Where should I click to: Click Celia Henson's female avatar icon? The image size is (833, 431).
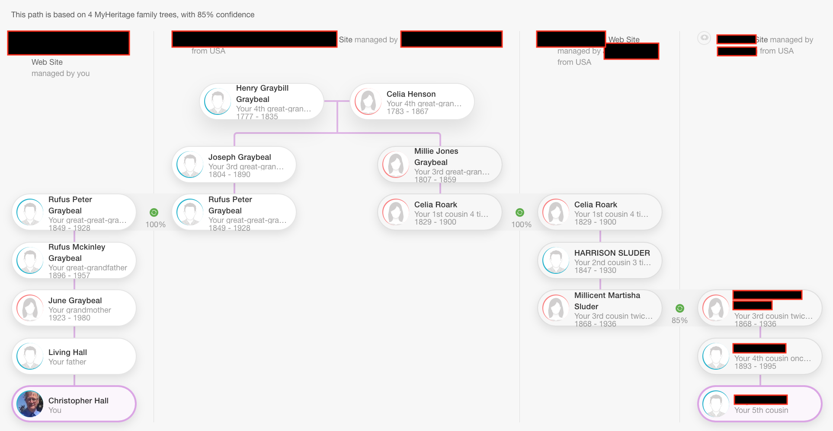click(368, 101)
